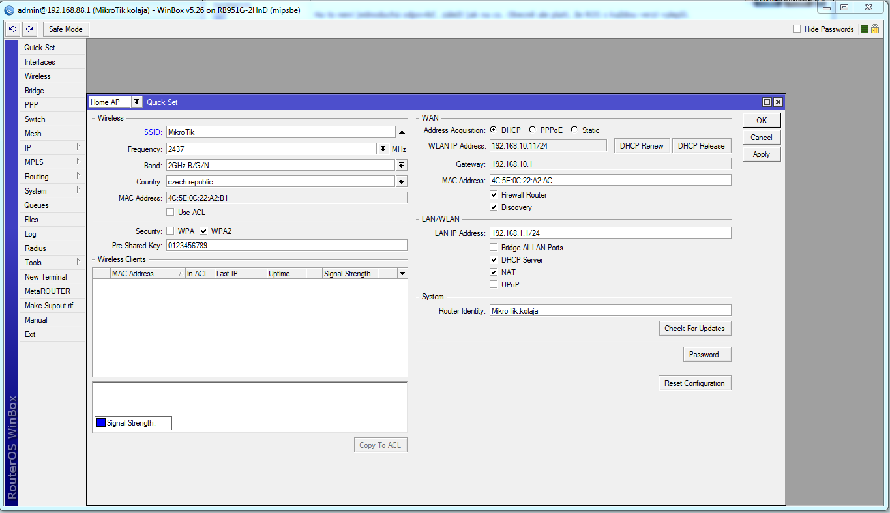The height and width of the screenshot is (513, 890).
Task: Choose Static address acquisition
Action: click(574, 130)
